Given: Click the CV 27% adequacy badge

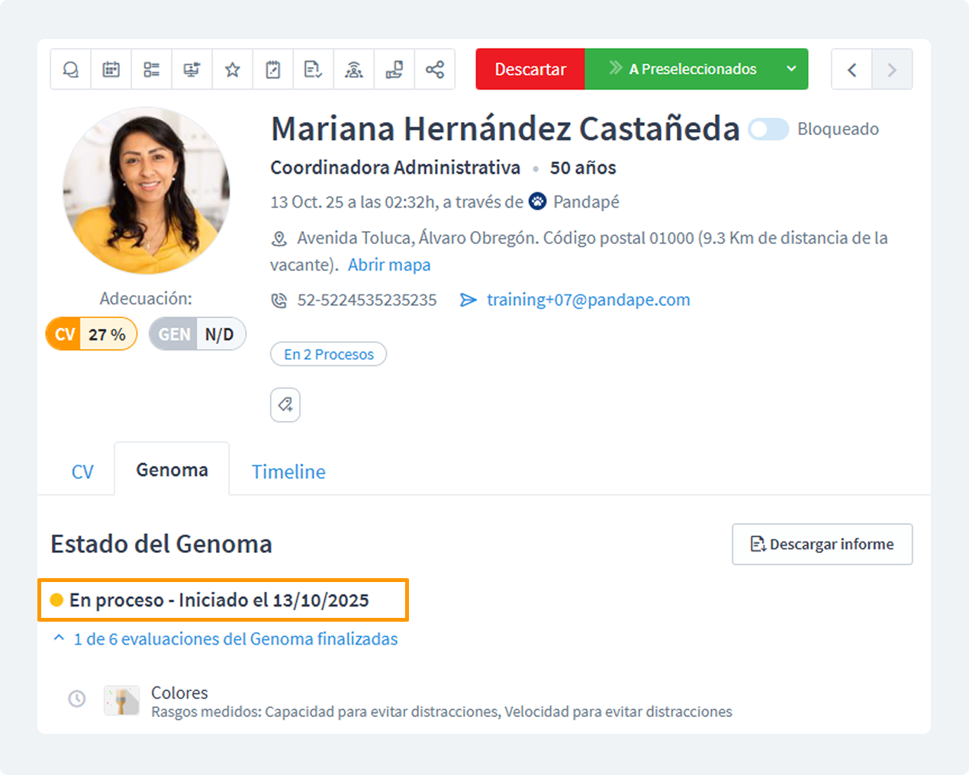Looking at the screenshot, I should (92, 334).
